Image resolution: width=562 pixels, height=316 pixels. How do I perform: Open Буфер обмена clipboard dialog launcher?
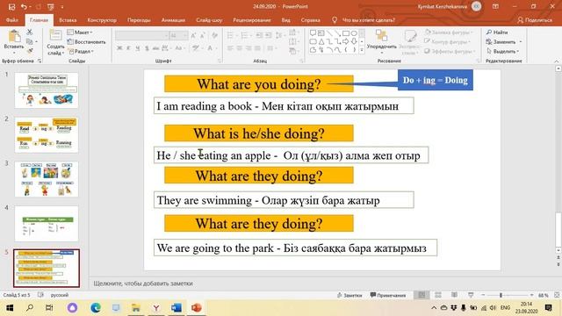40,61
